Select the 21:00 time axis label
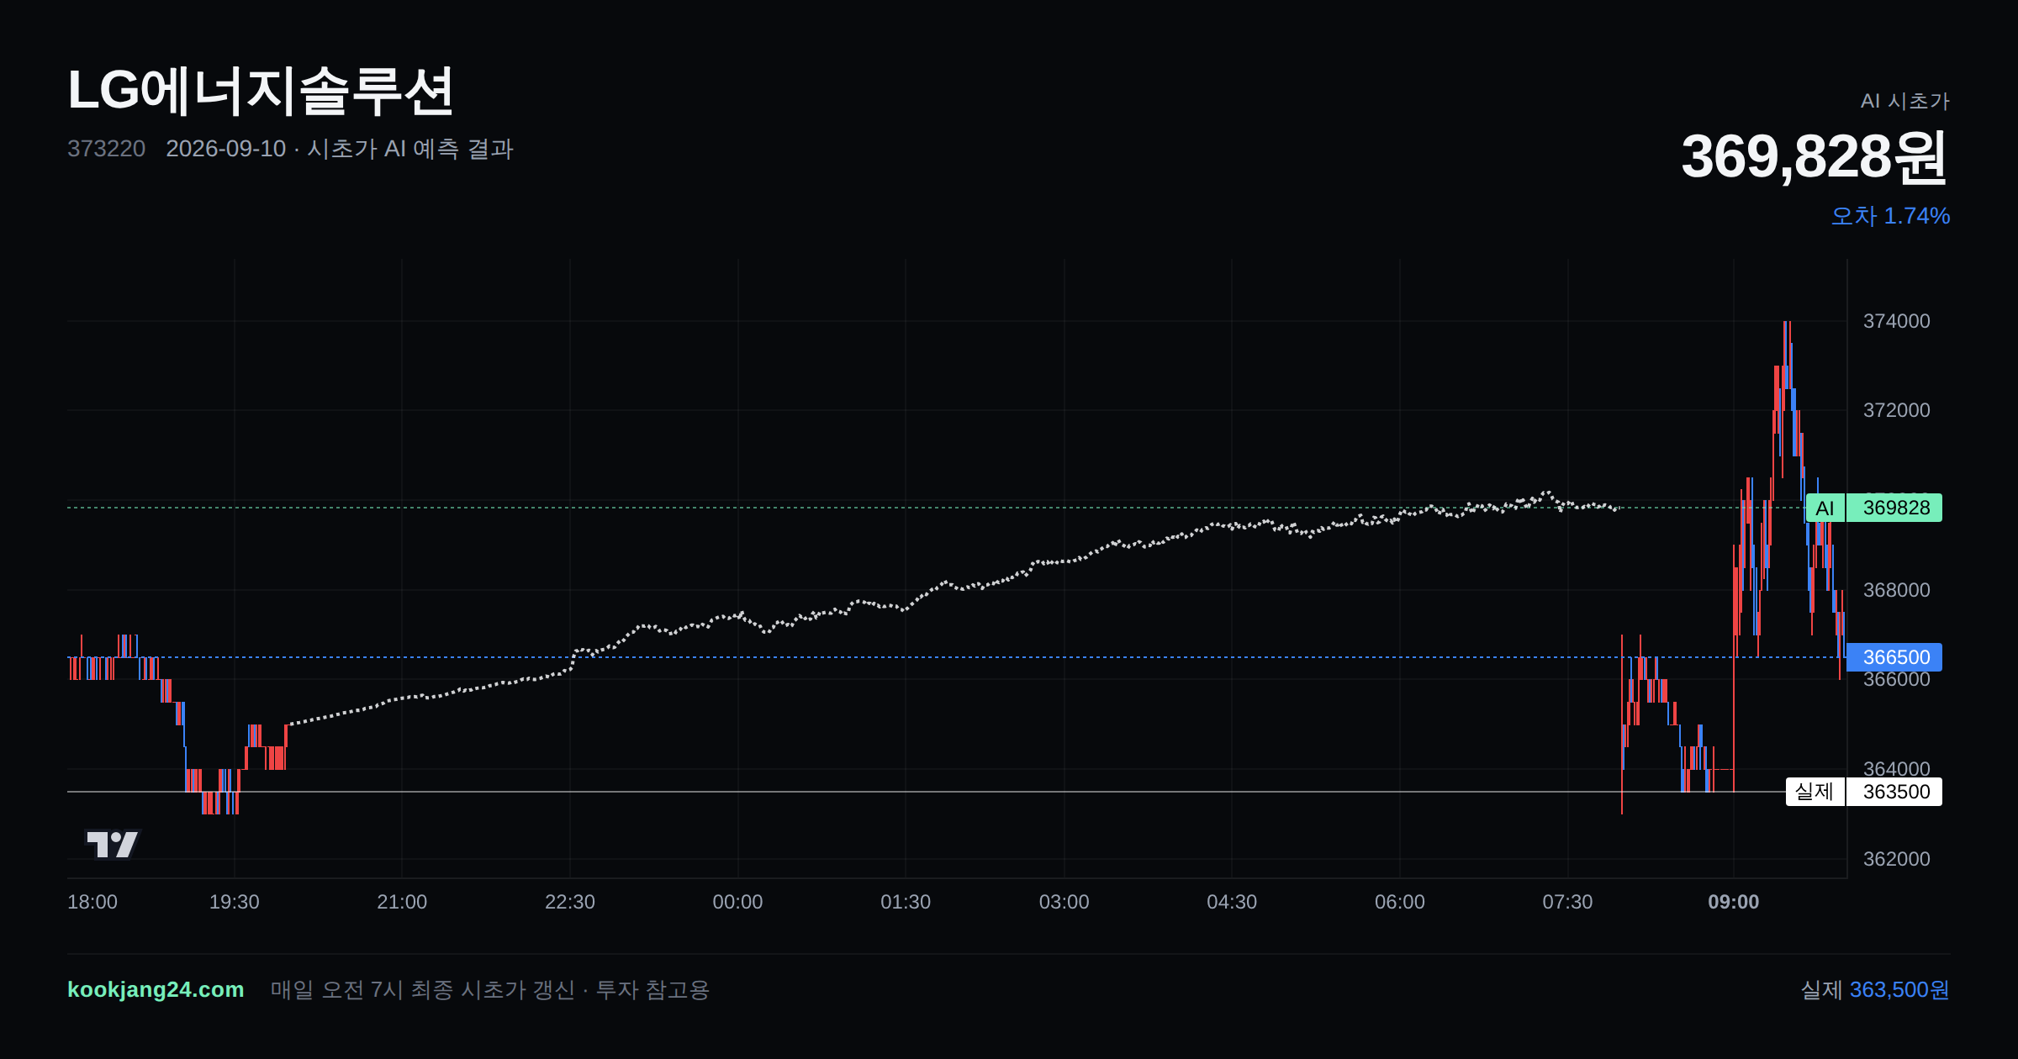This screenshot has width=2018, height=1059. [x=402, y=902]
